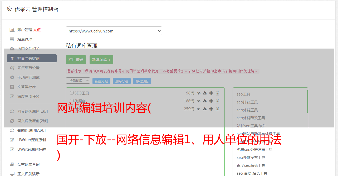This screenshot has width=338, height=176.
Task: Select keyword seo工具 in right list
Action: coord(244,94)
